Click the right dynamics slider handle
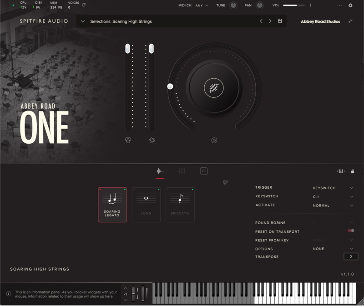The width and height of the screenshot is (364, 306). [152, 49]
